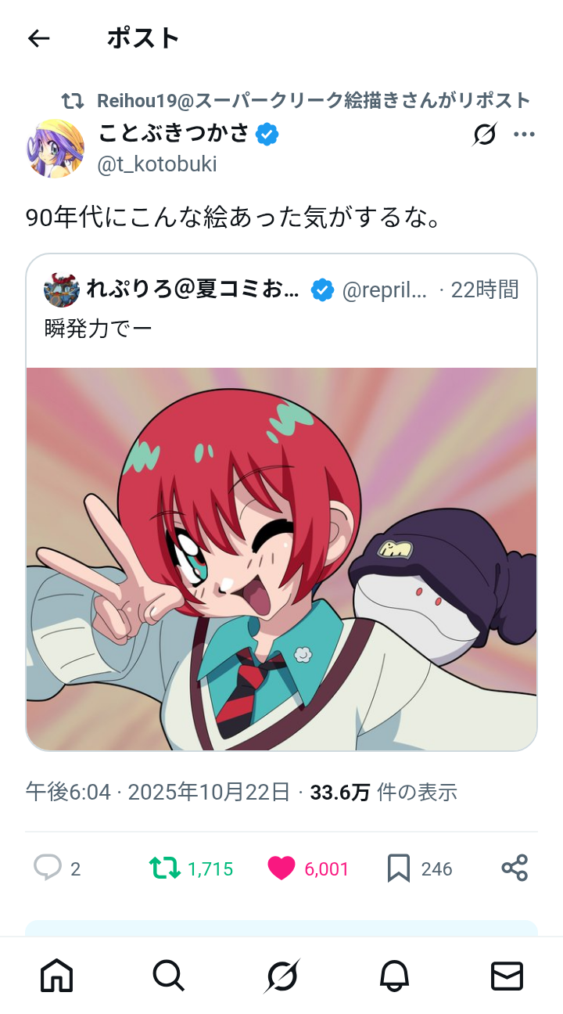Open the Search tab
Screen dimensions: 563x1014
169,976
